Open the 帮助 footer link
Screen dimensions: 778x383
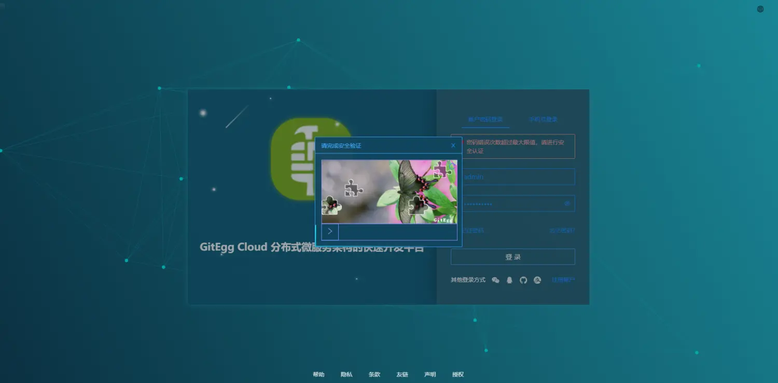(x=318, y=374)
